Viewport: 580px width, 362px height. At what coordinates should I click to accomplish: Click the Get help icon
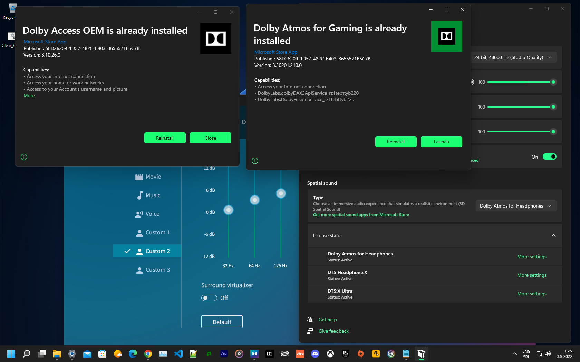[x=310, y=320]
